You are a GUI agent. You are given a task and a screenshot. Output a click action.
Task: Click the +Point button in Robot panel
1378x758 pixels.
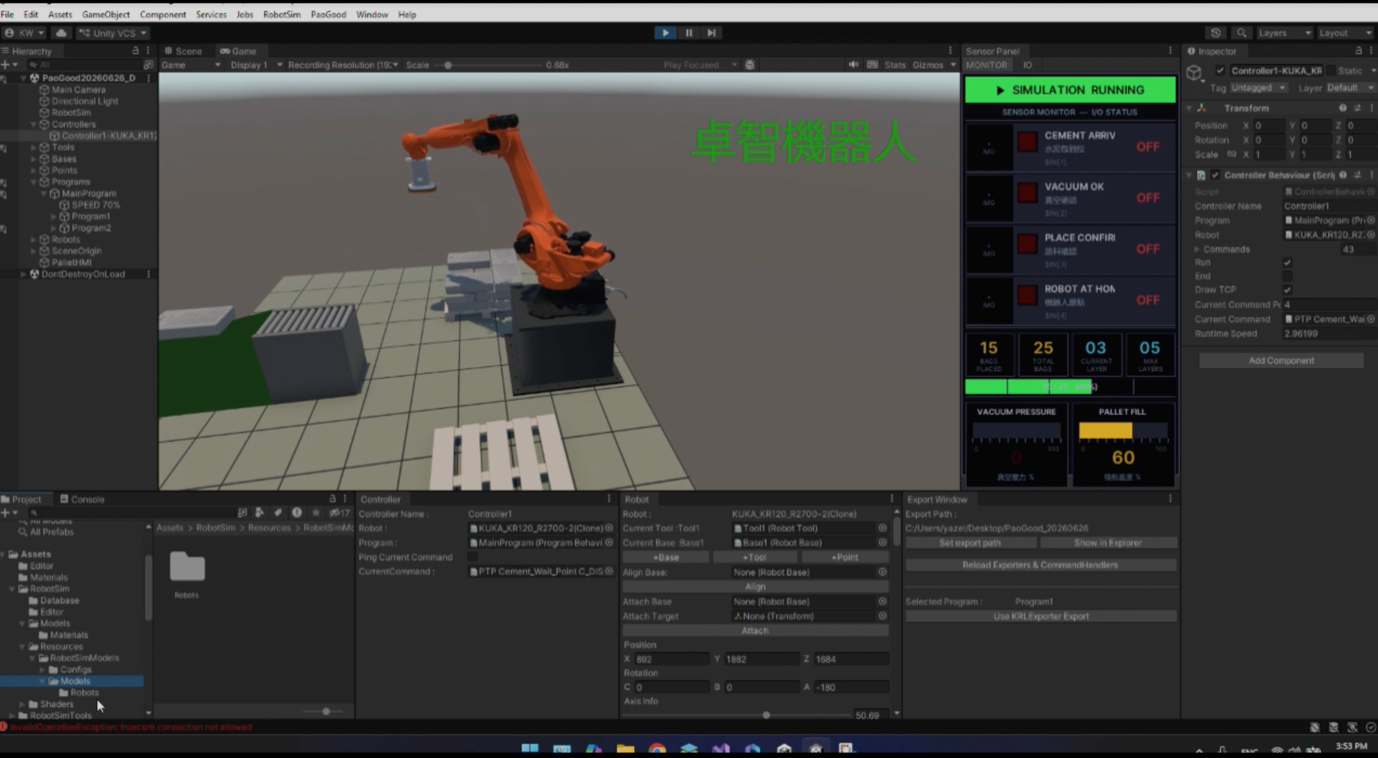(844, 557)
